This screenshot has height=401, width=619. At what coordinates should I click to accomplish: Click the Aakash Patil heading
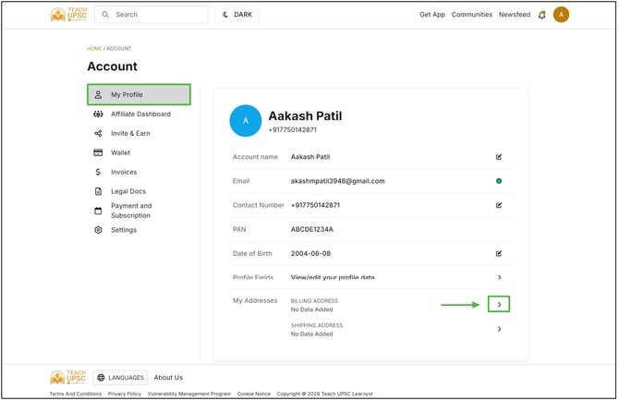[307, 116]
